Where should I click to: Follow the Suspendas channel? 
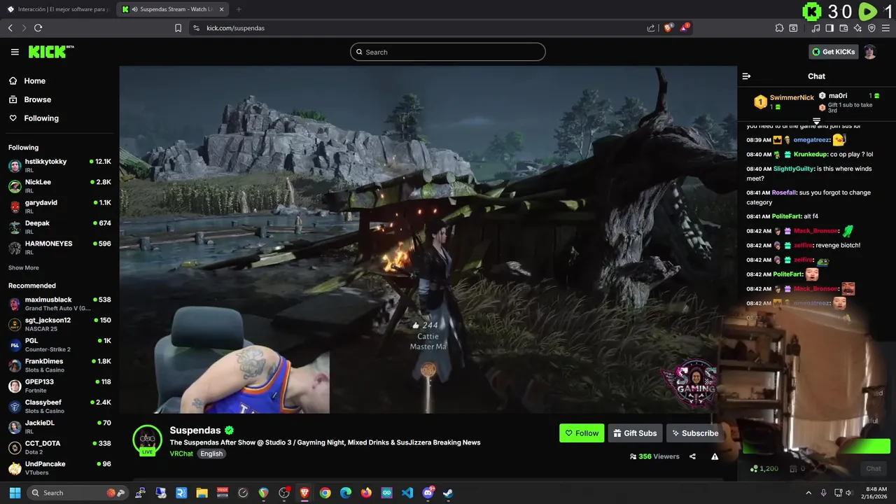(x=582, y=433)
